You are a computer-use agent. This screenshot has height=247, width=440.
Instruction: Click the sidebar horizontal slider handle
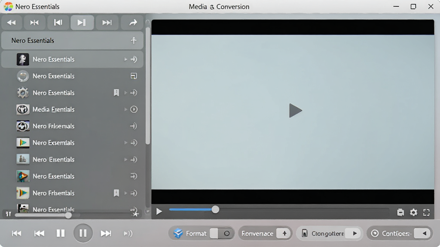pyautogui.click(x=68, y=215)
